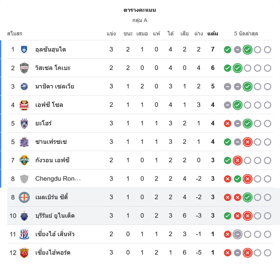Screen dimensions: 280x267
Task: Click กังวอน เอฟซี's highlighted loss result
Action: (238, 160)
